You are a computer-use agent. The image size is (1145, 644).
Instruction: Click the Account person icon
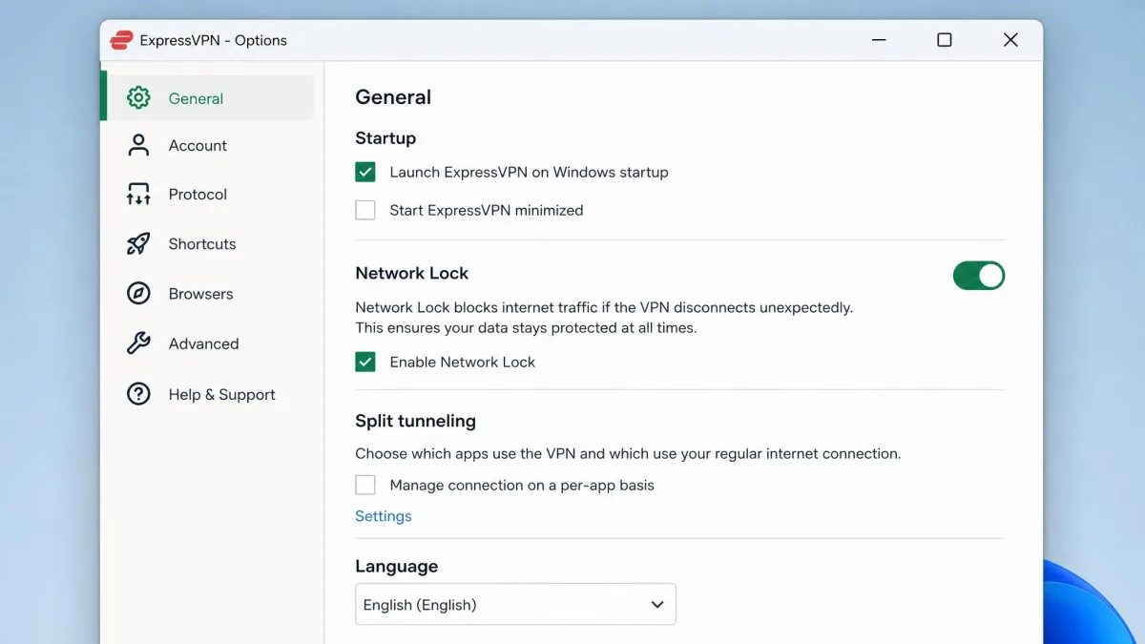coord(138,145)
